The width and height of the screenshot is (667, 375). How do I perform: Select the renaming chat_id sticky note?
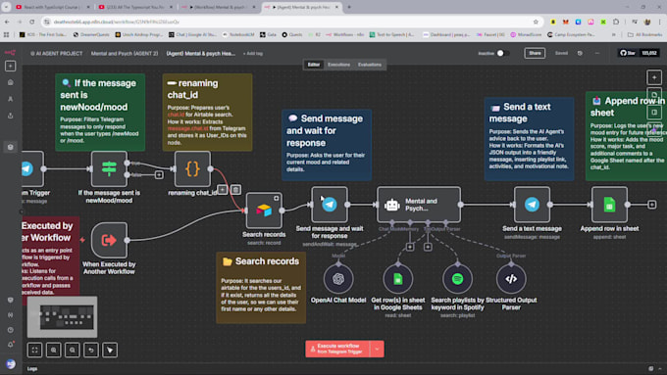[207, 113]
